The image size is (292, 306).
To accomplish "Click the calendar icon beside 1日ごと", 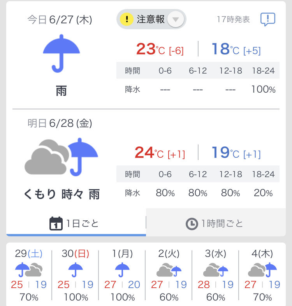I will (56, 223).
